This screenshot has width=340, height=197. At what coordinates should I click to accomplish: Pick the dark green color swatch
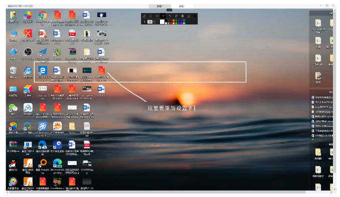click(176, 20)
